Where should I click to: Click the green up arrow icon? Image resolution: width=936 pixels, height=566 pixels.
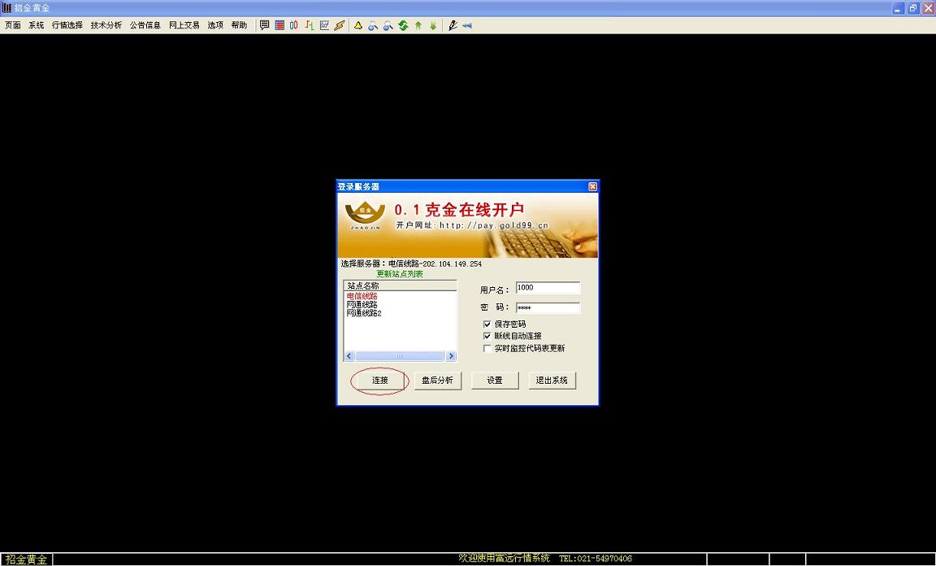coord(418,25)
